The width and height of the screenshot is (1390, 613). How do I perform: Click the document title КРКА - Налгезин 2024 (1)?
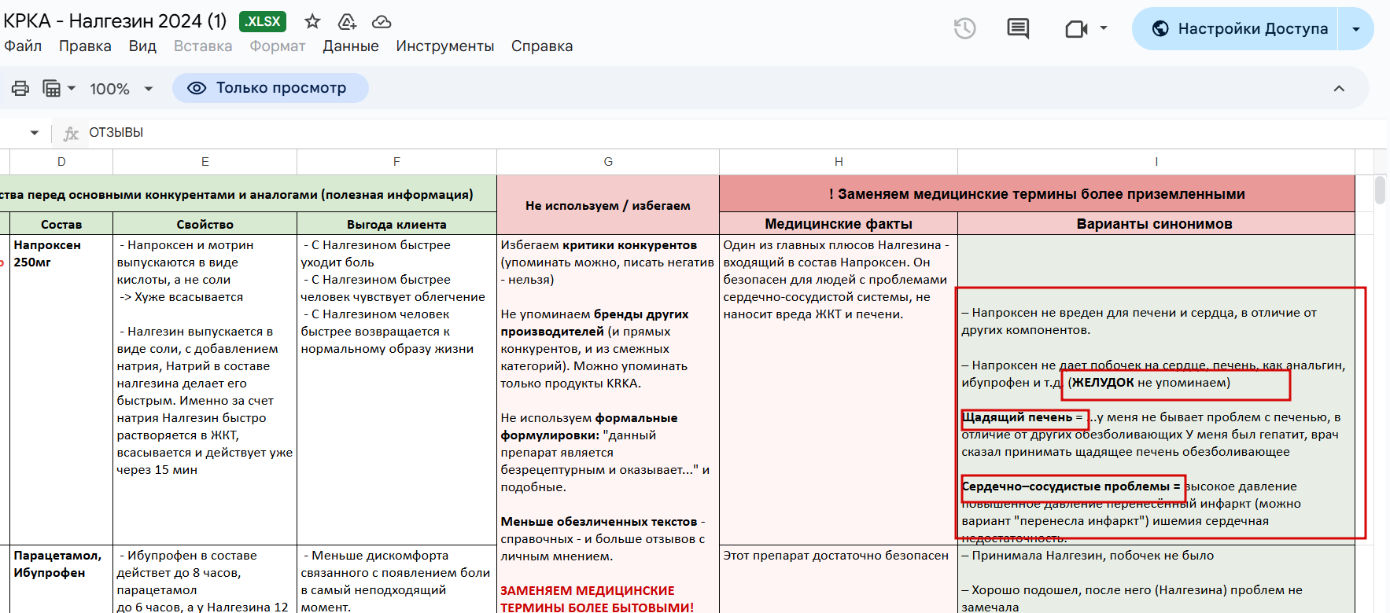[x=115, y=20]
